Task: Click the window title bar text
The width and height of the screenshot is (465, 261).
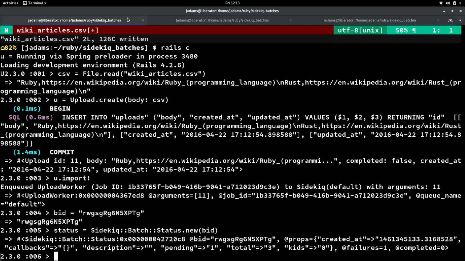Action: tap(232, 11)
